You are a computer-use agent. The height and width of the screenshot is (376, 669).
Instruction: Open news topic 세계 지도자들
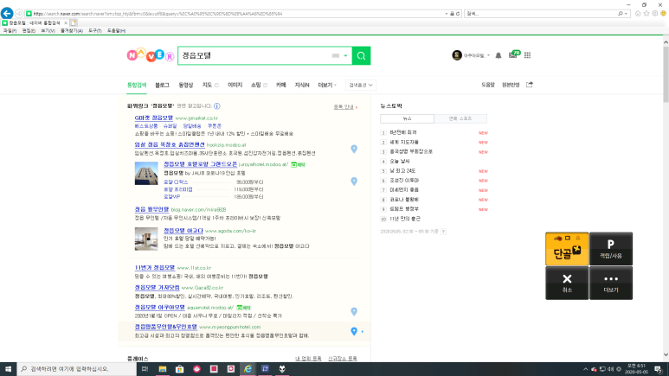click(404, 143)
